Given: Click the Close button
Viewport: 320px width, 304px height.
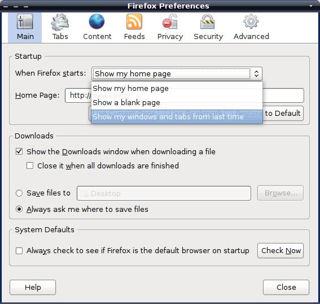Looking at the screenshot, I should coord(286,287).
